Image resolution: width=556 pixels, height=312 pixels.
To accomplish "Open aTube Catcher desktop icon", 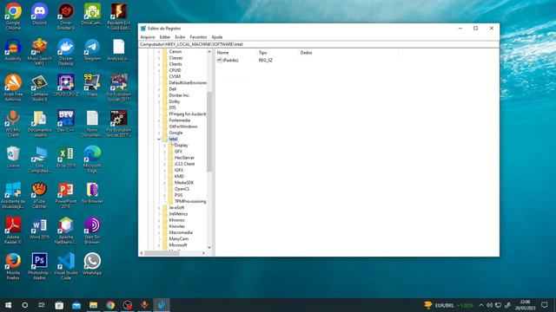I will 39,195.
